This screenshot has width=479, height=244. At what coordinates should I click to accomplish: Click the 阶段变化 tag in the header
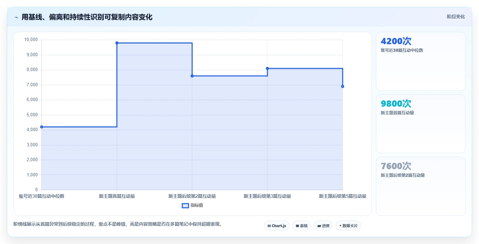456,17
